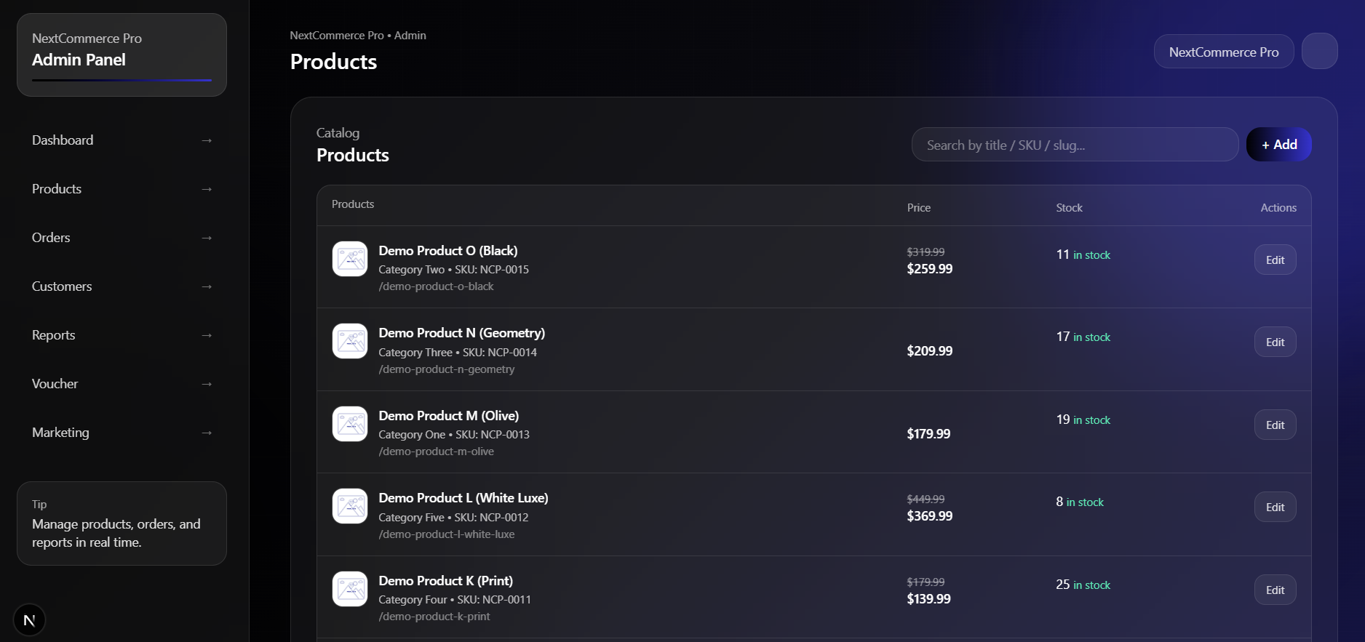Click the Demo Product K image icon
This screenshot has width=1365, height=642.
(x=349, y=589)
